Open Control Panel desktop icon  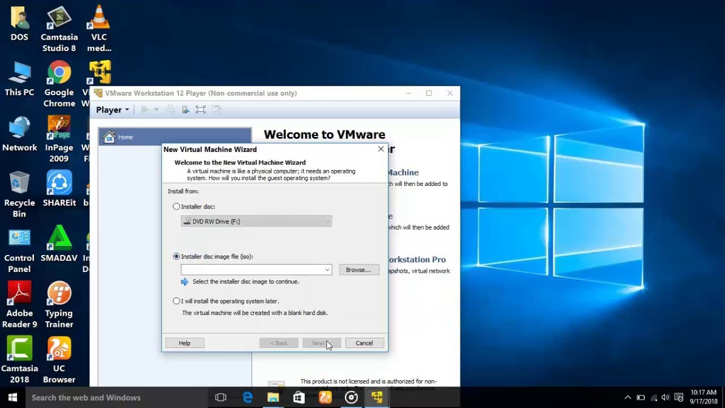[19, 250]
